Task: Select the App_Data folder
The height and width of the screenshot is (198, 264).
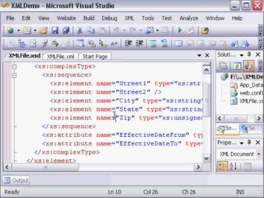Action: tap(251, 85)
